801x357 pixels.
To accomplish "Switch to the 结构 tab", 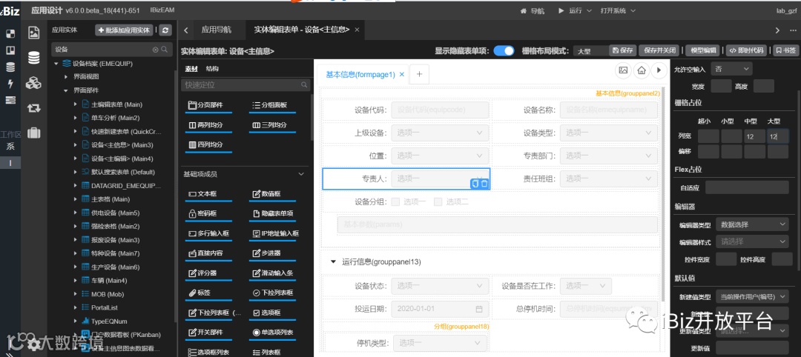I will (x=213, y=69).
